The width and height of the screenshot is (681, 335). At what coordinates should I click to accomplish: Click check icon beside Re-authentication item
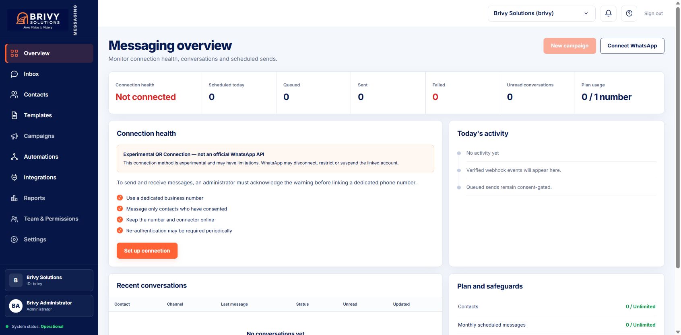[120, 230]
